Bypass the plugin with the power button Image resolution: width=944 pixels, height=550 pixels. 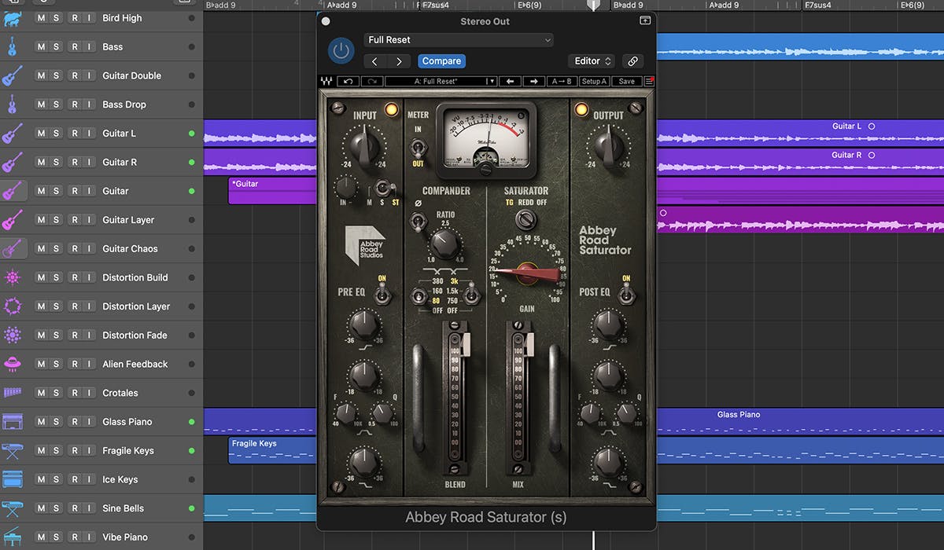(341, 50)
